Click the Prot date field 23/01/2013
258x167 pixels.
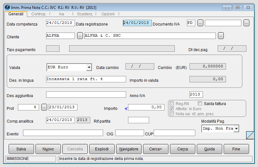(63, 107)
